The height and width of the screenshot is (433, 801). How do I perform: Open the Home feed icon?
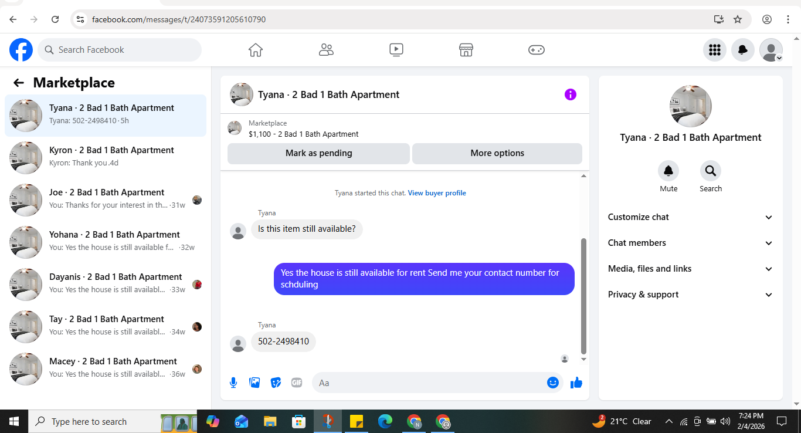(x=256, y=50)
